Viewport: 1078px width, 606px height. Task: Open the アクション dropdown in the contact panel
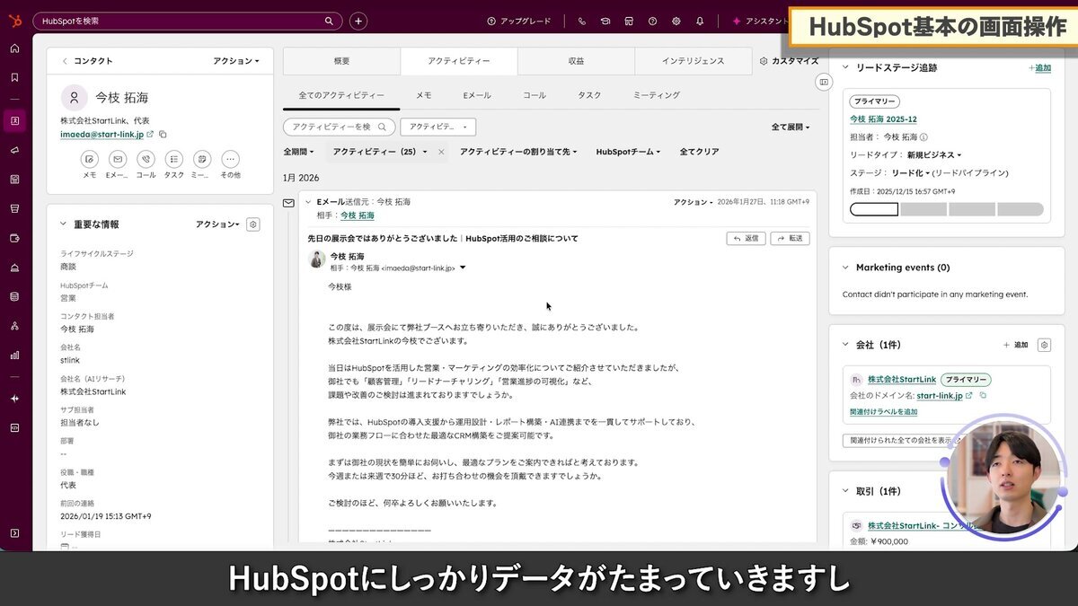(236, 60)
